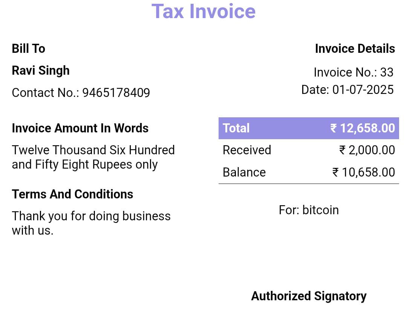
Task: Click the Tax Invoice title
Action: [203, 11]
